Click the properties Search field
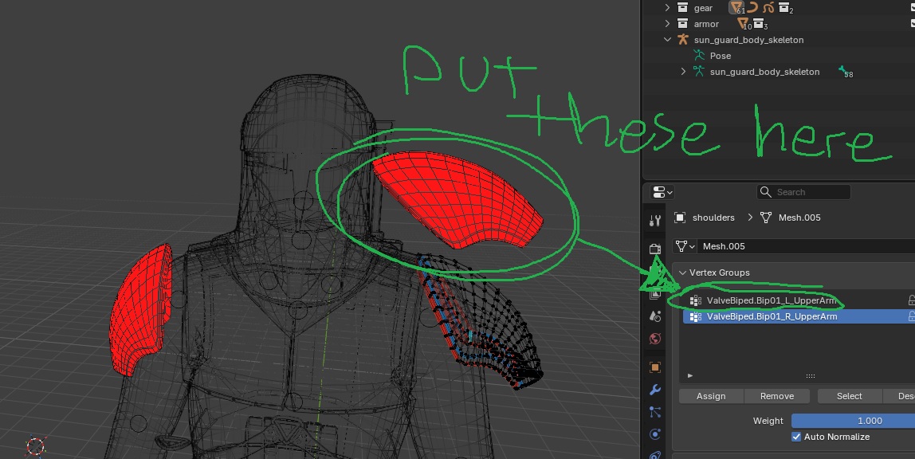The width and height of the screenshot is (915, 459). (803, 192)
